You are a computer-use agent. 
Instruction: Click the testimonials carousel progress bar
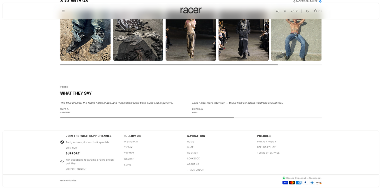pyautogui.click(x=191, y=118)
